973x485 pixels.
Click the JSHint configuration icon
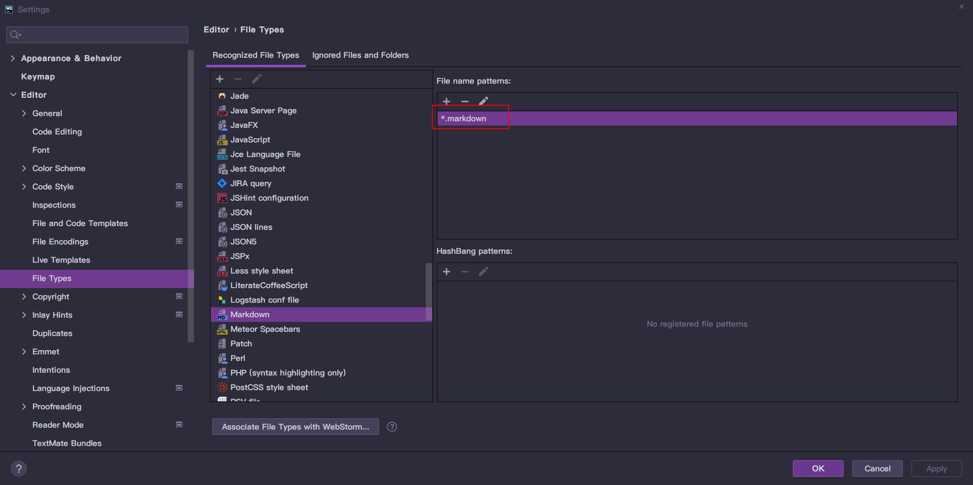[222, 198]
